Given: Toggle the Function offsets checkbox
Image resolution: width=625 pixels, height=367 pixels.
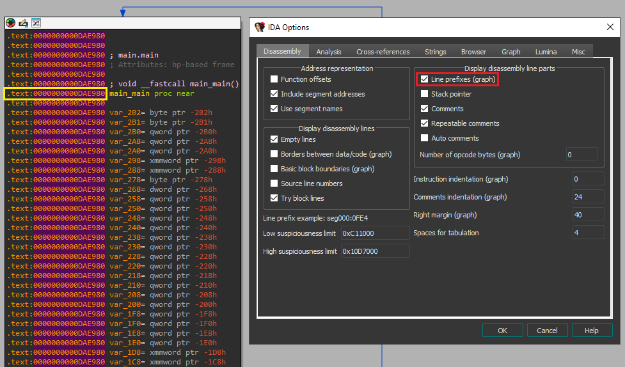Looking at the screenshot, I should point(274,79).
